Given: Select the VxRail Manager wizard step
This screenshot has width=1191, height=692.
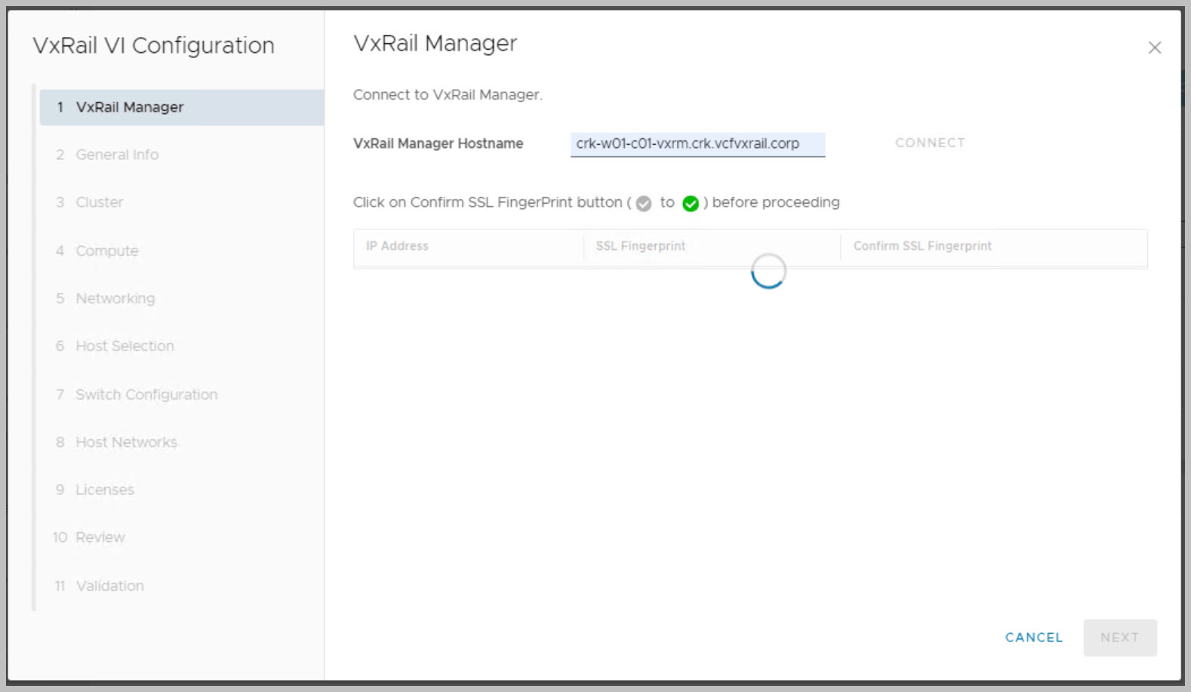Looking at the screenshot, I should [x=130, y=107].
